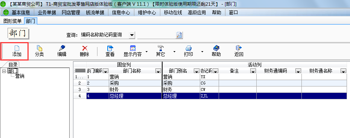Open the 钱流单据 menu
This screenshot has height=138, width=350.
coord(95,13)
